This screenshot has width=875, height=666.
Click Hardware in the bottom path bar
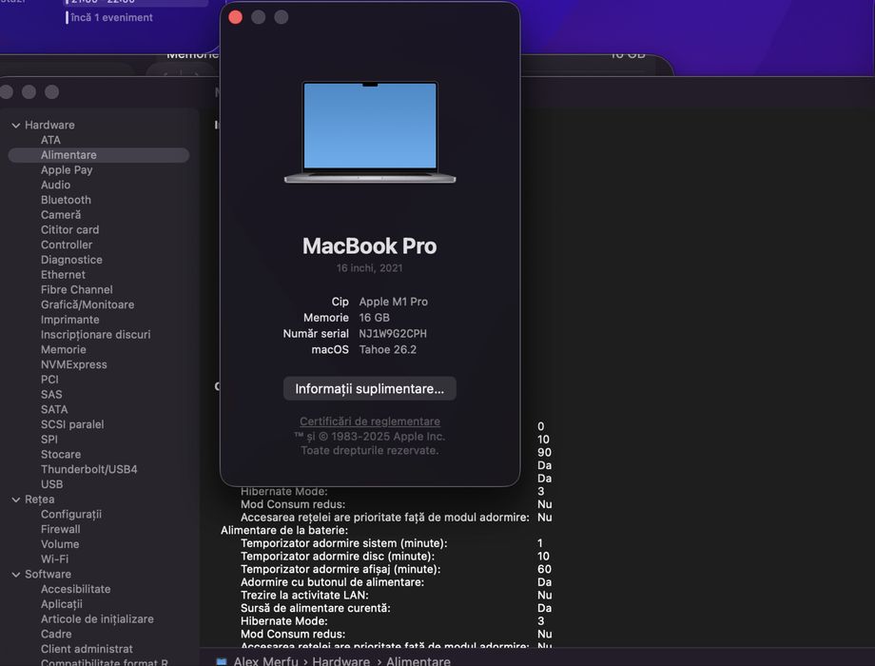pyautogui.click(x=340, y=661)
